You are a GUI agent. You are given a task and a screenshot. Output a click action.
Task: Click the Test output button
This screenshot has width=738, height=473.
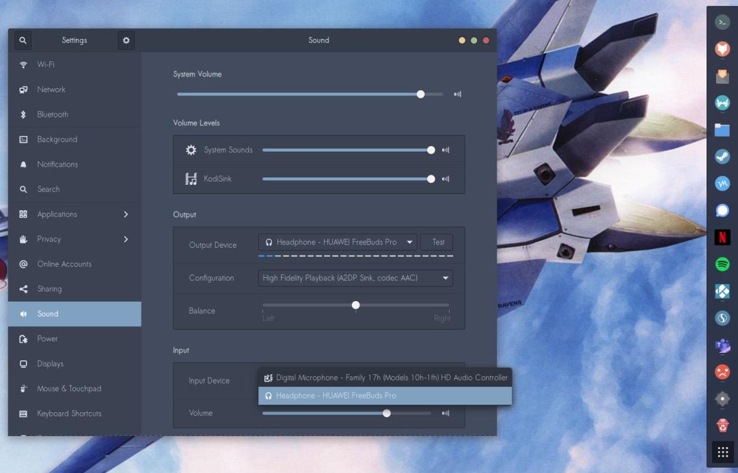pyautogui.click(x=437, y=242)
